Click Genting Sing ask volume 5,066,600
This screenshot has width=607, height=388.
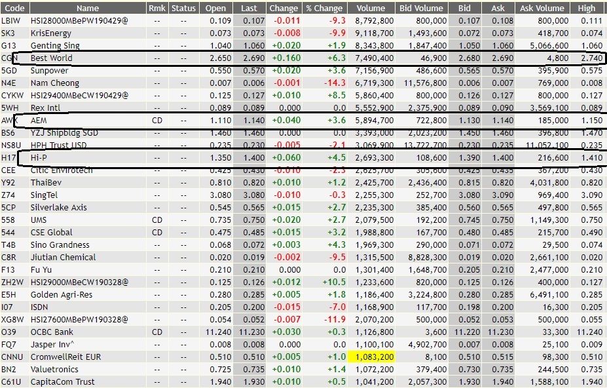[x=549, y=46]
